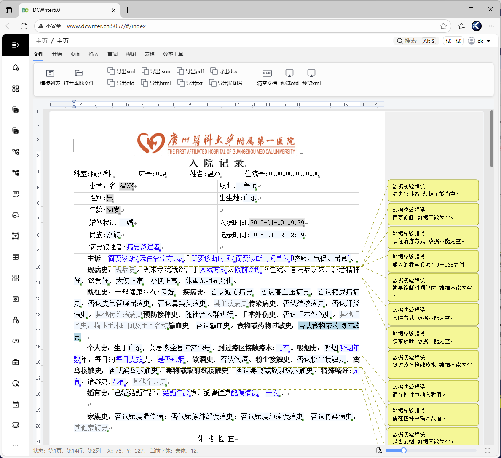
Task: Click the 病史叙述者 blue field in the document
Action: [143, 247]
